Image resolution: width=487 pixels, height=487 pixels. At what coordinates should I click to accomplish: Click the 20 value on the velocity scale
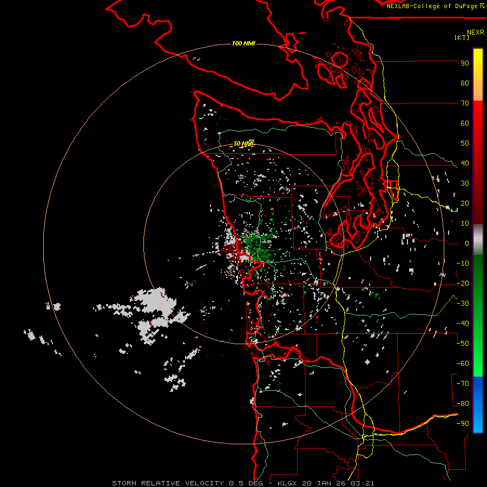(465, 203)
